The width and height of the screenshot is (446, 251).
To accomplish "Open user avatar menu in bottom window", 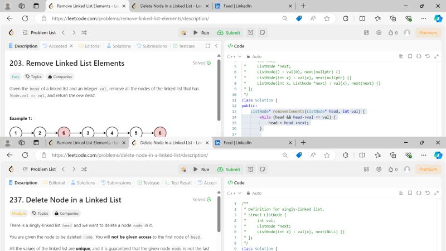I will 407,170.
